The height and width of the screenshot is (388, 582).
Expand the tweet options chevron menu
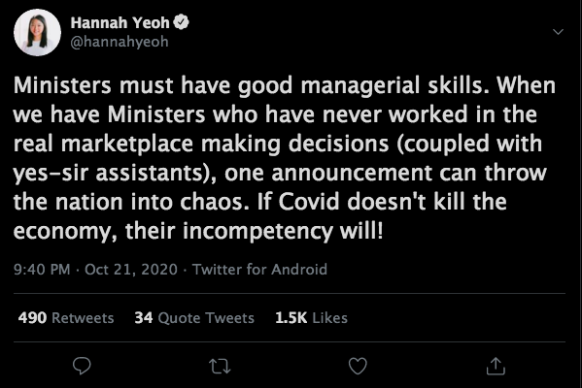tap(558, 32)
